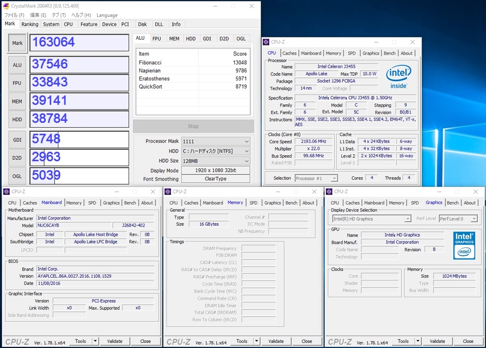The image size is (486, 348).
Task: Open the Display Device Selection combo box
Action: pos(371,219)
